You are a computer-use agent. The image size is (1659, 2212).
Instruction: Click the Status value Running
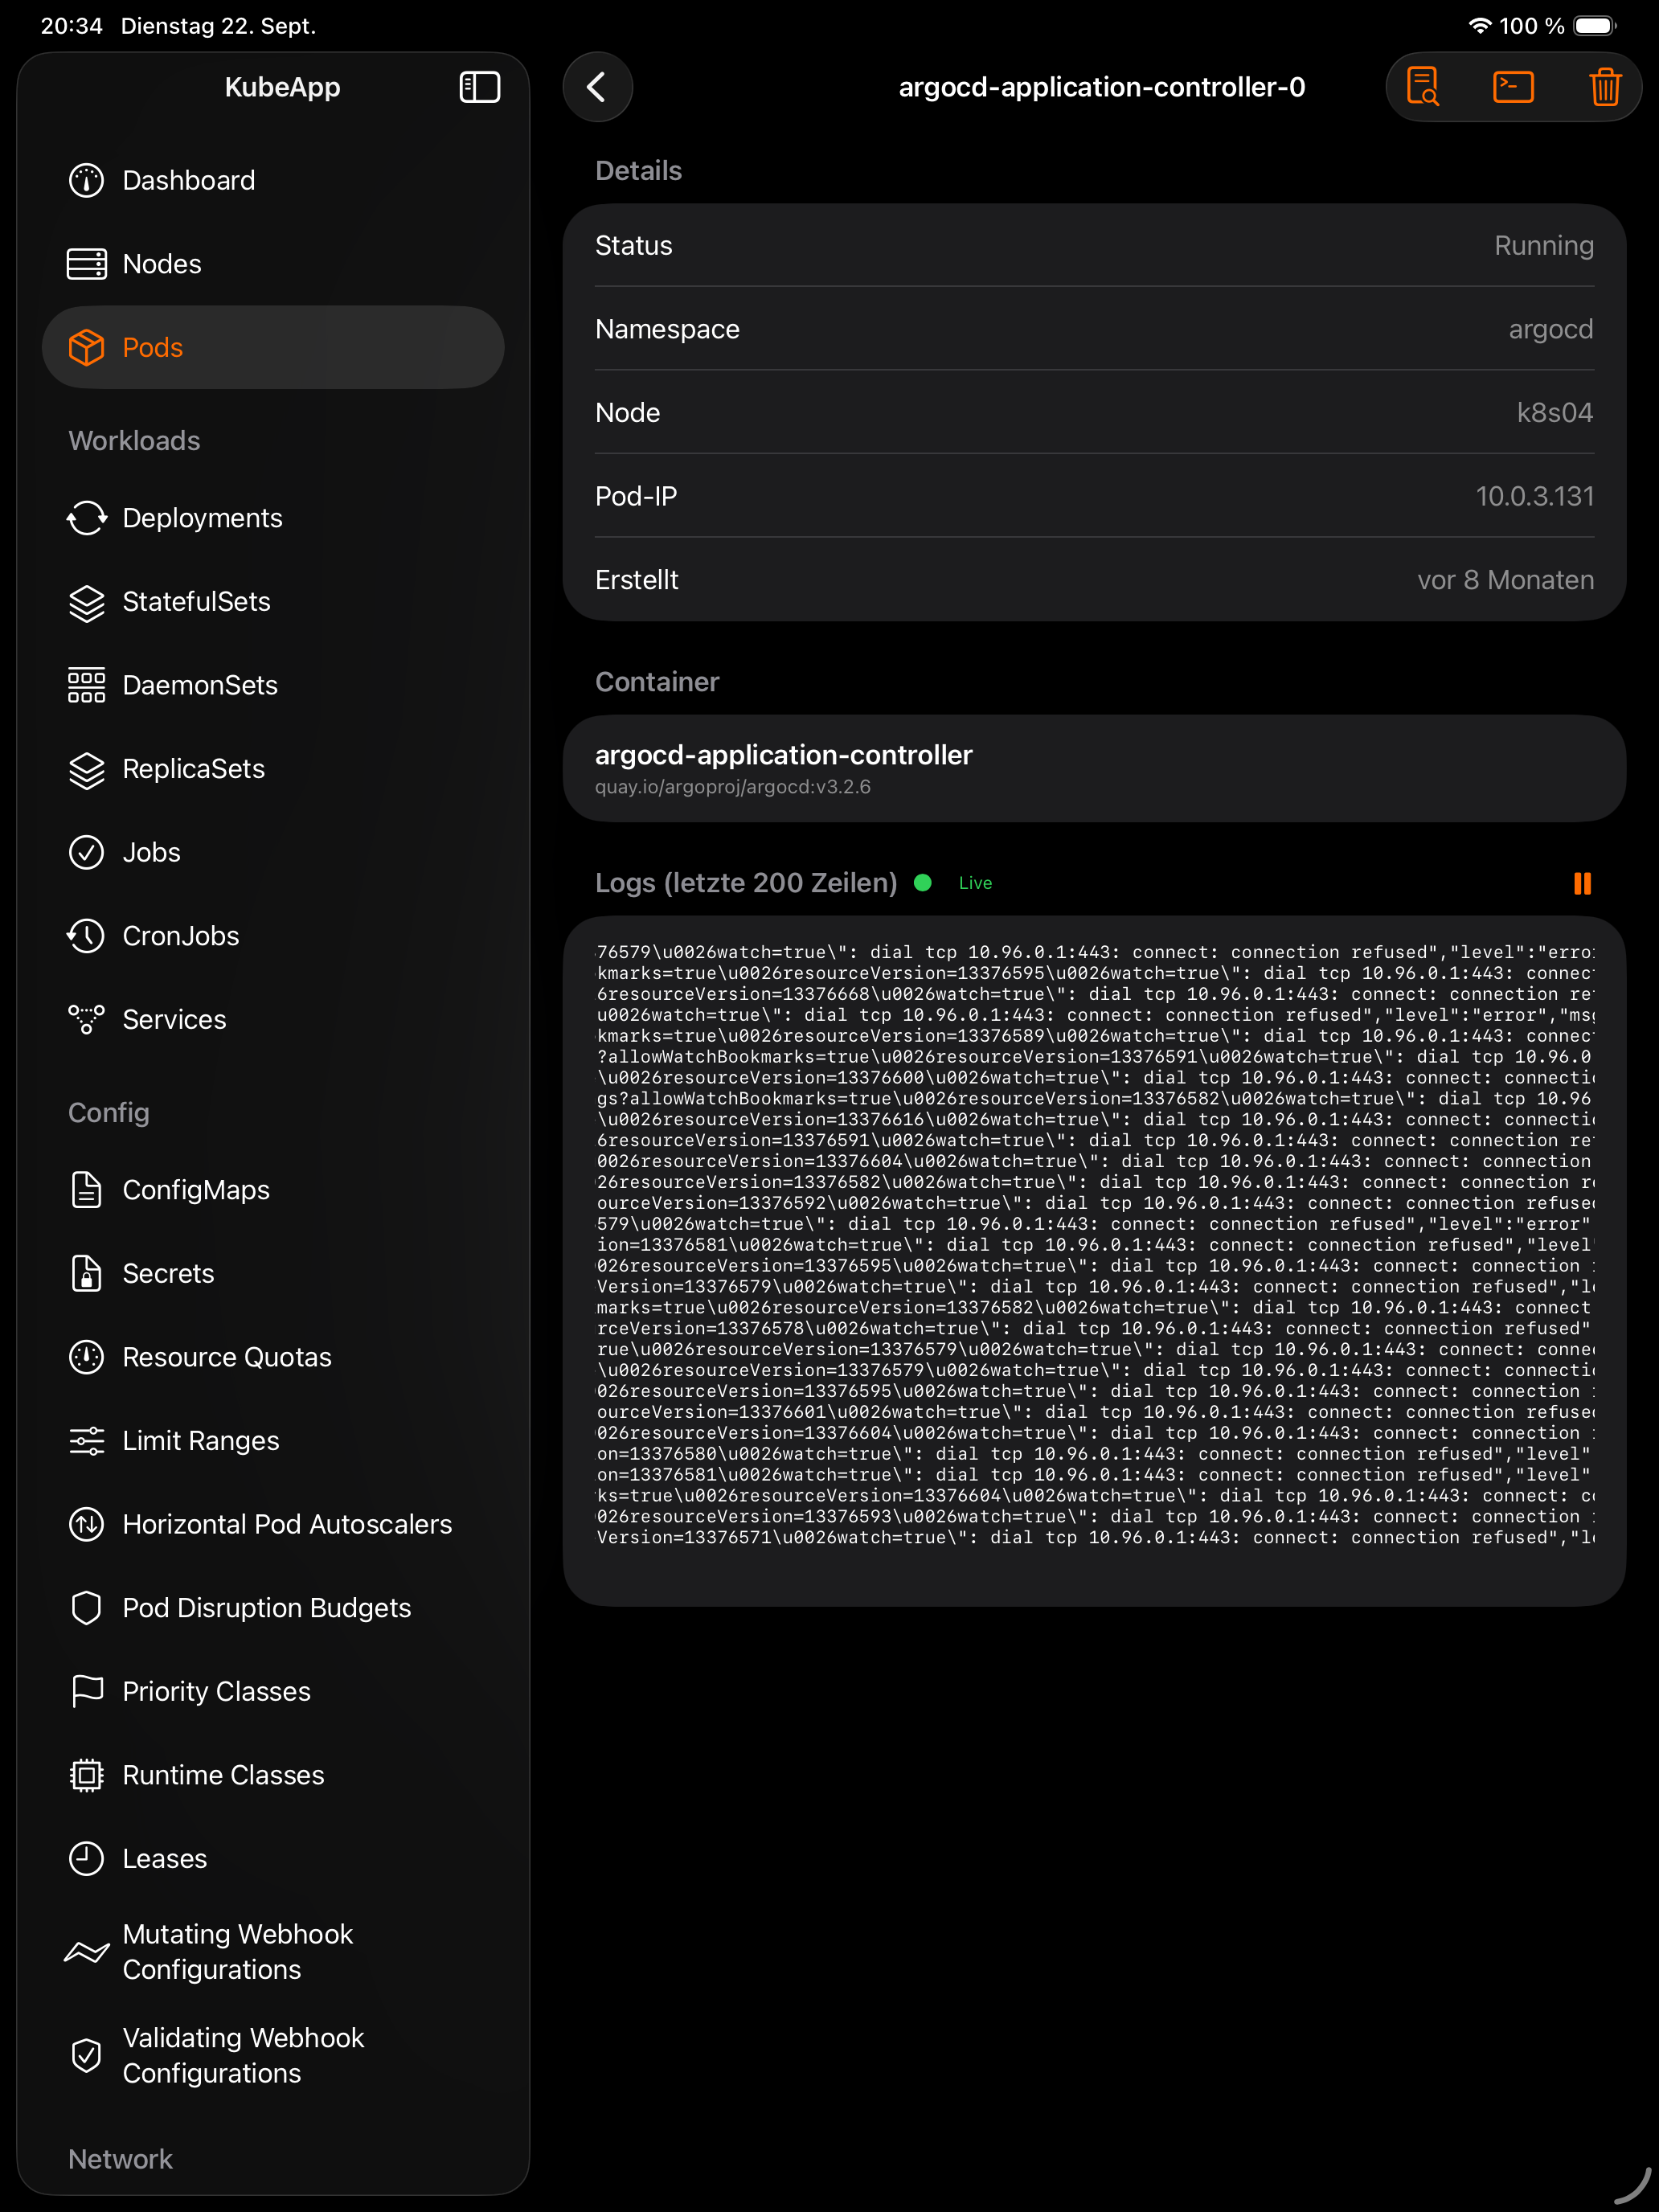click(x=1543, y=246)
